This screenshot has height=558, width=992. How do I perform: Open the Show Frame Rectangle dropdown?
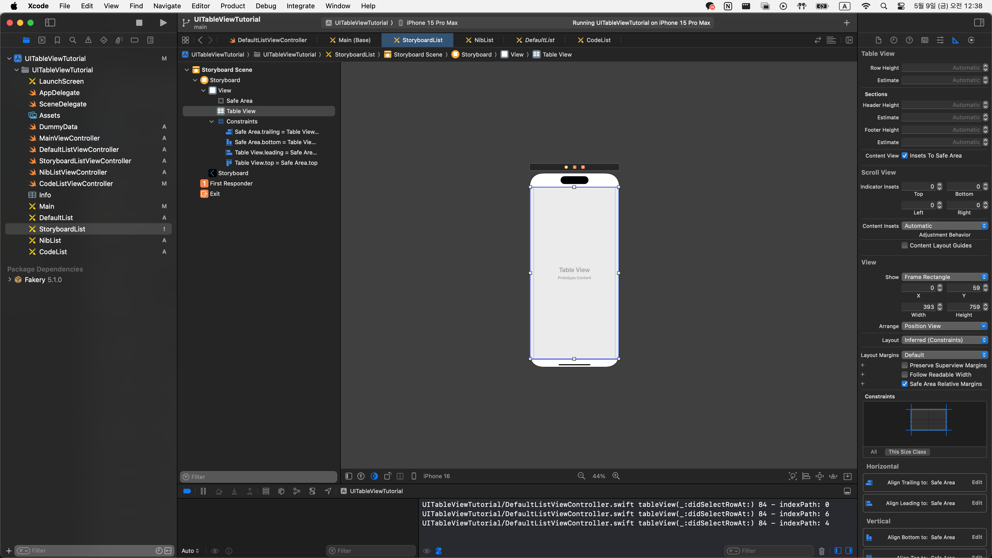click(945, 277)
